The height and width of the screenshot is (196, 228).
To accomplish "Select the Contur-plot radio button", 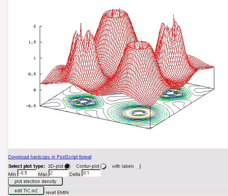I will [x=103, y=166].
